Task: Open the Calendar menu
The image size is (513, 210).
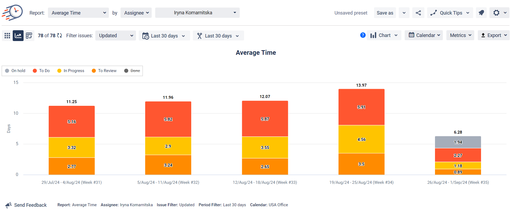Action: coord(424,35)
